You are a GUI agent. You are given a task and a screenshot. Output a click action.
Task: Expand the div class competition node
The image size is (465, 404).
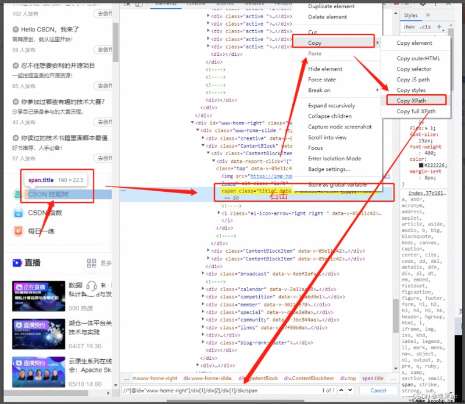(x=203, y=296)
